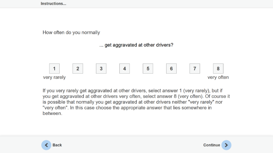The height and width of the screenshot is (153, 273).
Task: Click the Continue text label
Action: point(211,145)
